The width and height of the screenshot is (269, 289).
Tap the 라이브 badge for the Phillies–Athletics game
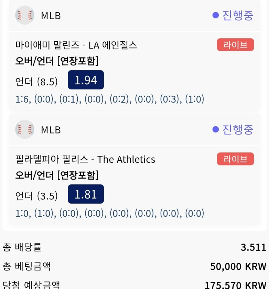[x=235, y=159]
